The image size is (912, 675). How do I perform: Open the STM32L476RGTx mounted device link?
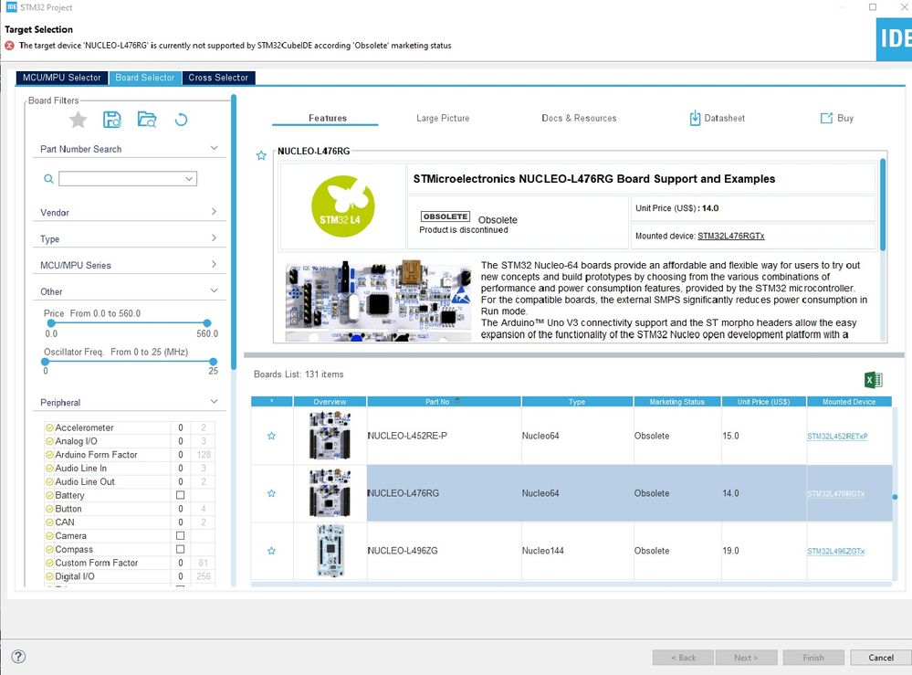731,236
